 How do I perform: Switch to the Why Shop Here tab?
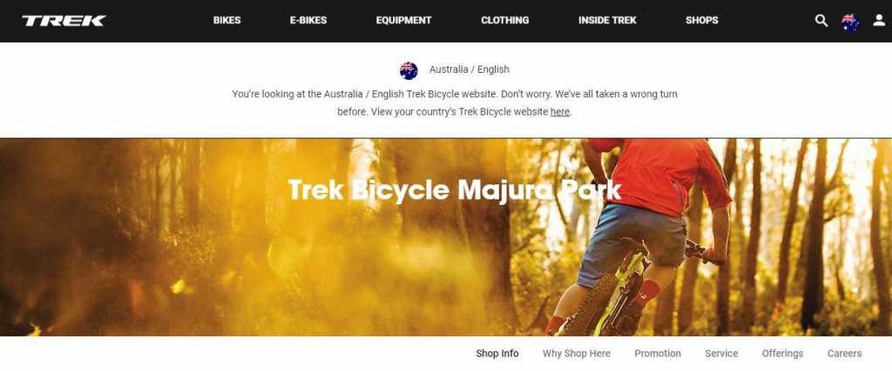tap(577, 354)
